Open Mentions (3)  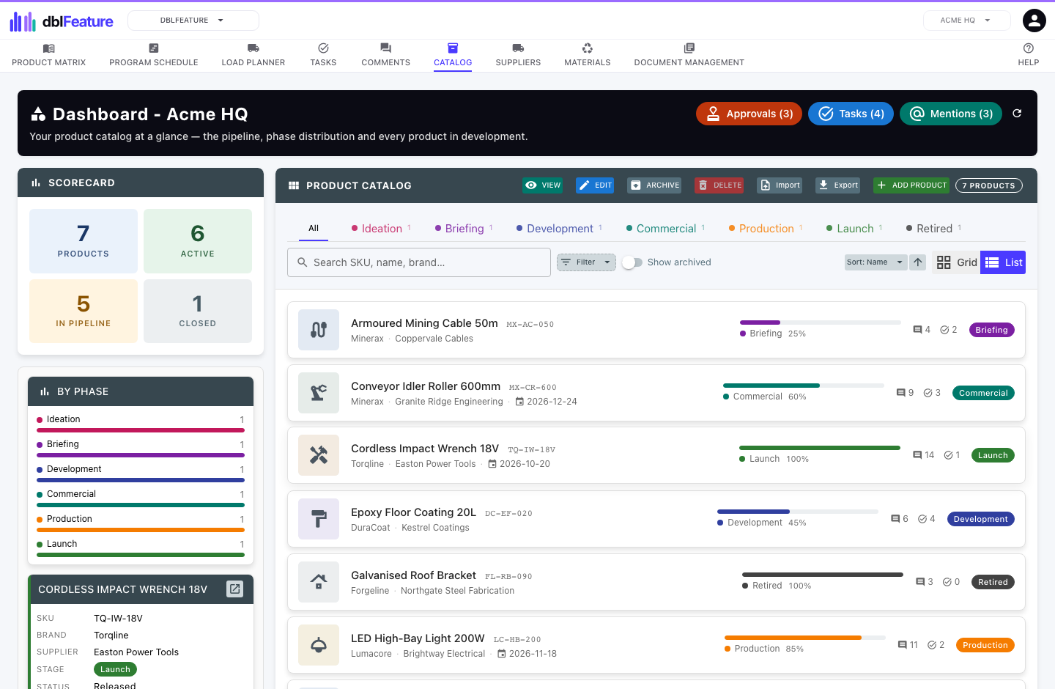(951, 114)
